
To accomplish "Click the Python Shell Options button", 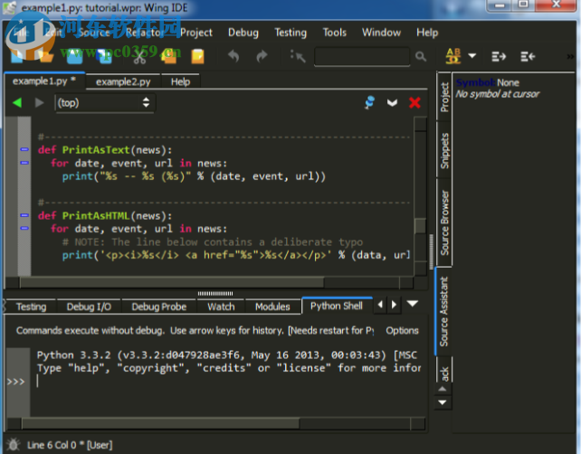I will [x=402, y=330].
